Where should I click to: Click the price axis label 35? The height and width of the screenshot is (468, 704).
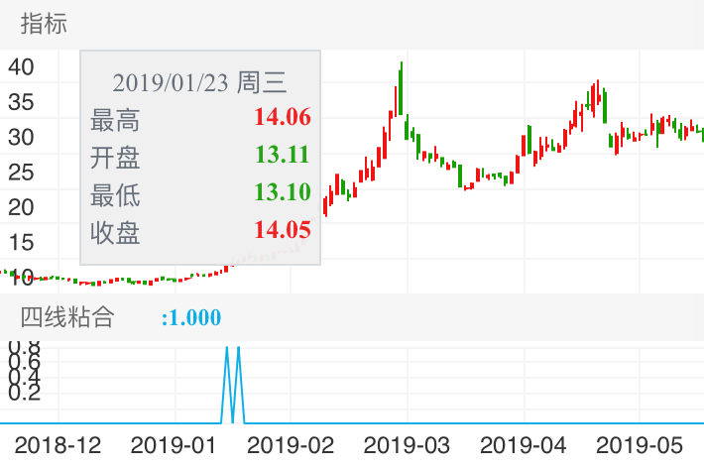tap(21, 102)
